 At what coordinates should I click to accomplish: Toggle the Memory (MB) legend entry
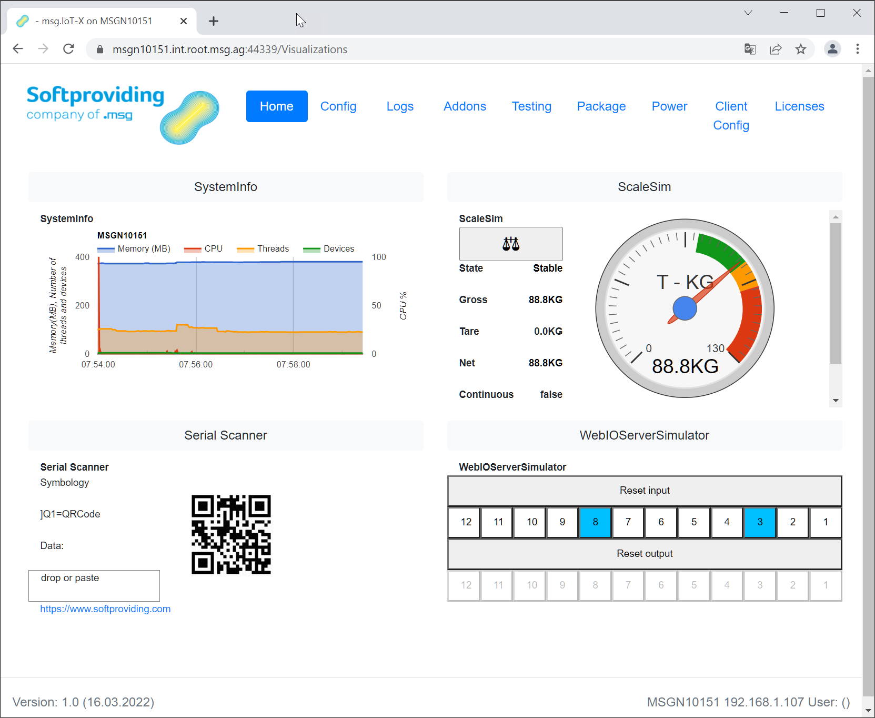click(134, 249)
